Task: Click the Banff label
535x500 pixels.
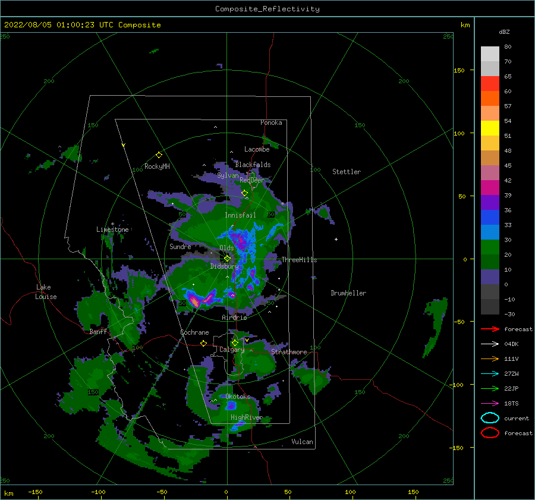Action: click(x=98, y=332)
